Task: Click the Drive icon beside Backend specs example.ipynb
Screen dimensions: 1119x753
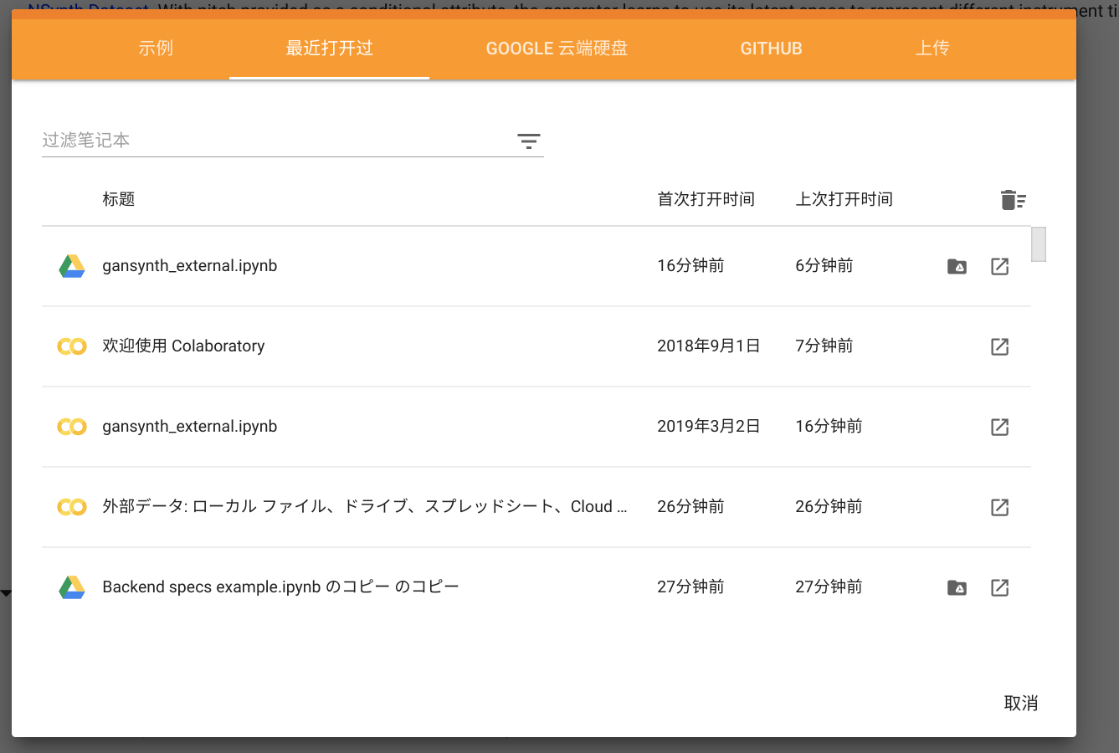Action: [72, 587]
